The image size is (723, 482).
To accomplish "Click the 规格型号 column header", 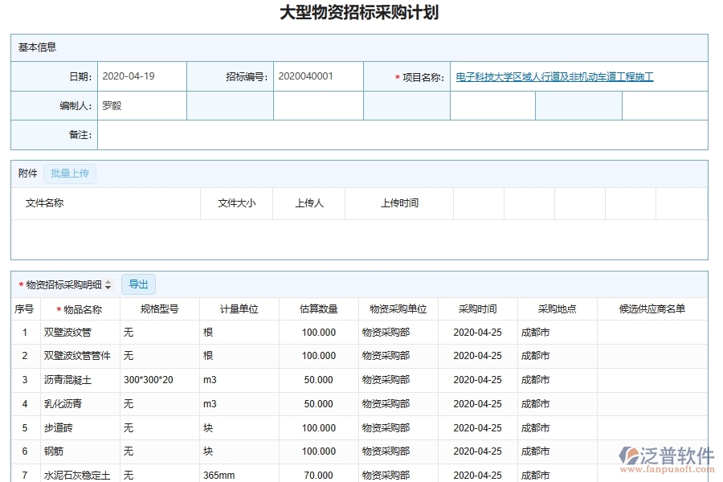I will pyautogui.click(x=158, y=308).
